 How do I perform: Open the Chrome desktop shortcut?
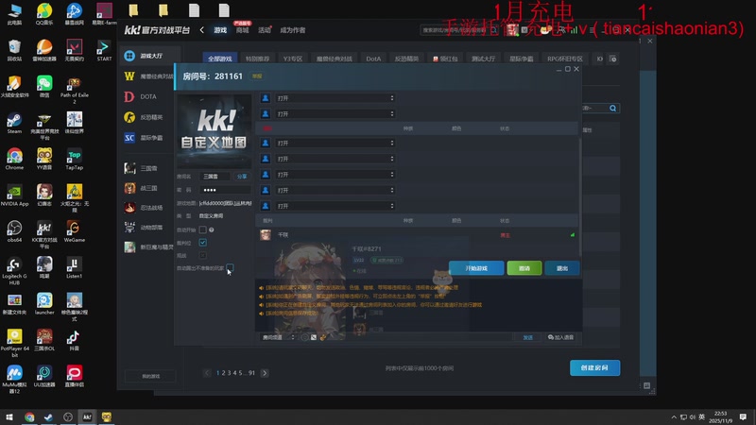click(14, 159)
